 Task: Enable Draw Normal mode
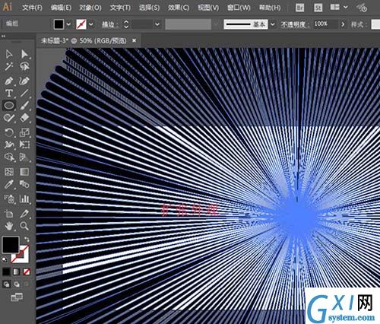pyautogui.click(x=7, y=284)
